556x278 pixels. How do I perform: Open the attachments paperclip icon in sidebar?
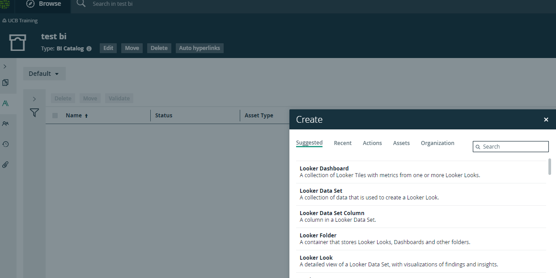pos(5,165)
